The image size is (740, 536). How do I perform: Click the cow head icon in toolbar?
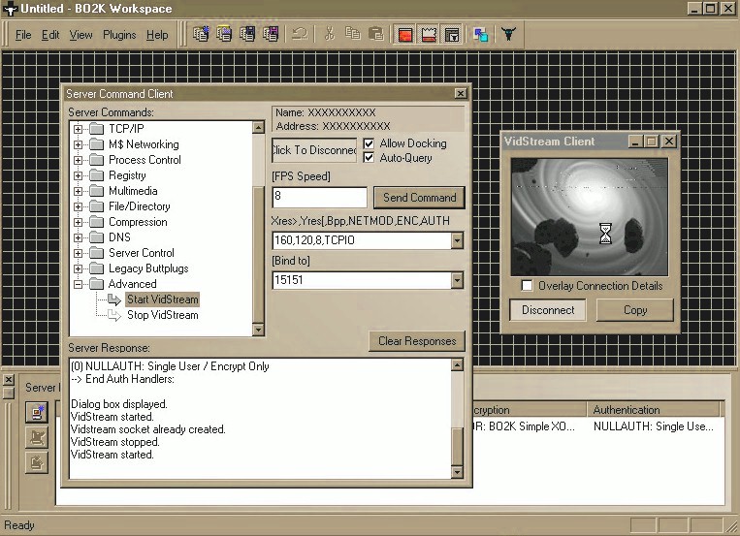click(x=507, y=34)
